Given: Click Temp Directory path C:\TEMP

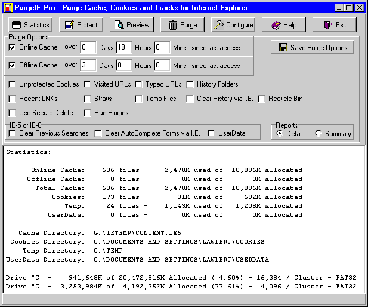Looking at the screenshot, I should click(108, 251).
